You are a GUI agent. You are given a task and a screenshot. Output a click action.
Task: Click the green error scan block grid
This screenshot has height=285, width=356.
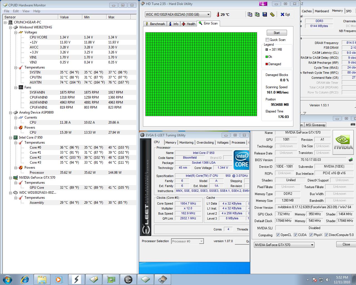pyautogui.click(x=201, y=74)
